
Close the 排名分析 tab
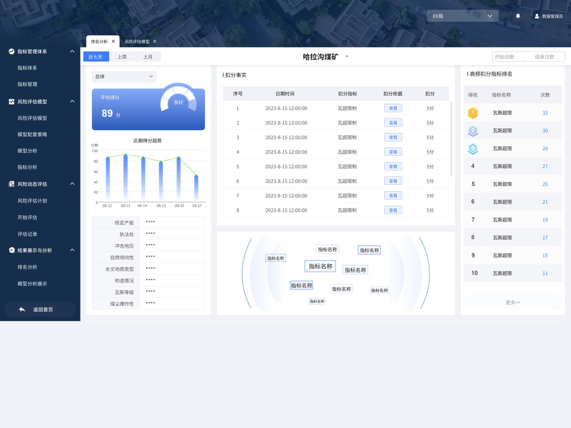coord(113,42)
